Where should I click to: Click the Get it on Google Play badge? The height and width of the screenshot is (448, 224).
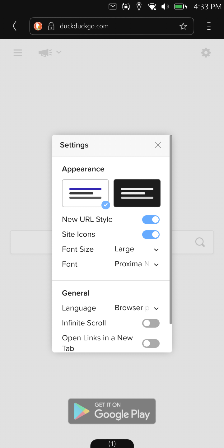[112, 411]
